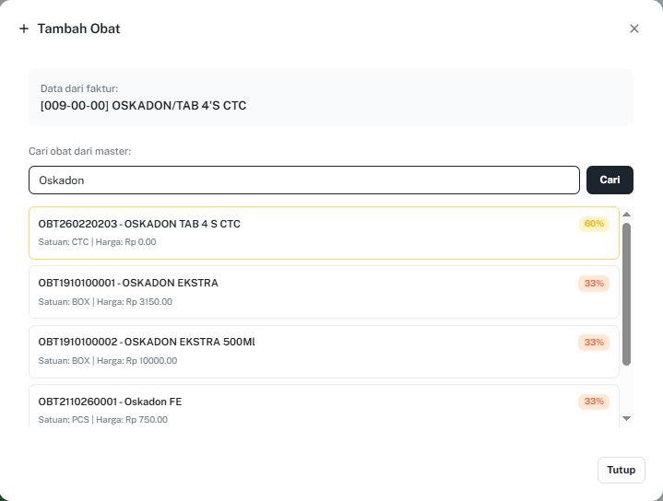Click the Data dari faktur label
The image size is (663, 501).
click(x=86, y=88)
